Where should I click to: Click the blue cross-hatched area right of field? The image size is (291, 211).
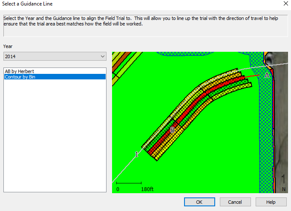[265, 127]
